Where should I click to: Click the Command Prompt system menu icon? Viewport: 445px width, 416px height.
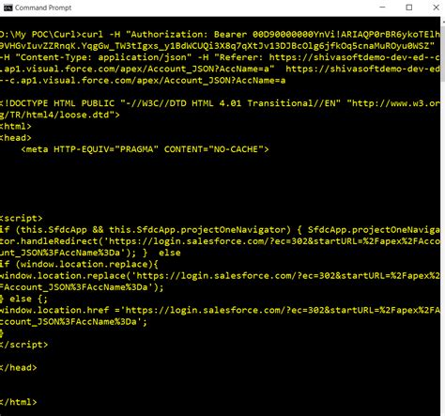tap(8, 8)
